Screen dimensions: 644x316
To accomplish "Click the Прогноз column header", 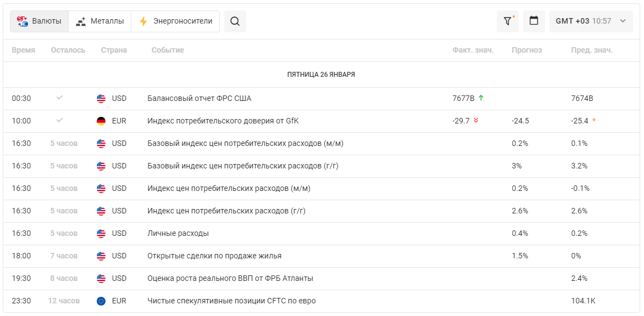I will coord(526,50).
